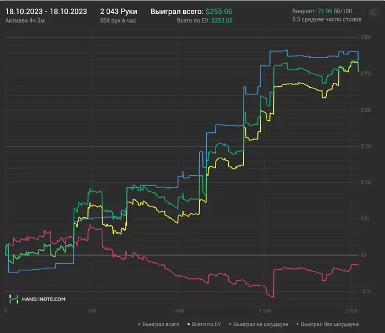Image resolution: width=385 pixels, height=333 pixels.
Task: Click the EV total value $253.65
Action: pos(222,21)
